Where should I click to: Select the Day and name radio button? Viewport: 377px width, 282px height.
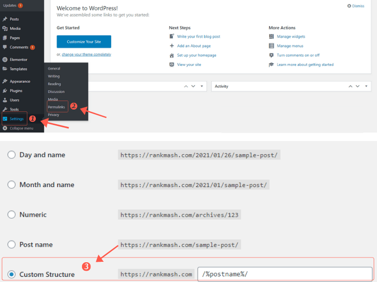click(11, 155)
